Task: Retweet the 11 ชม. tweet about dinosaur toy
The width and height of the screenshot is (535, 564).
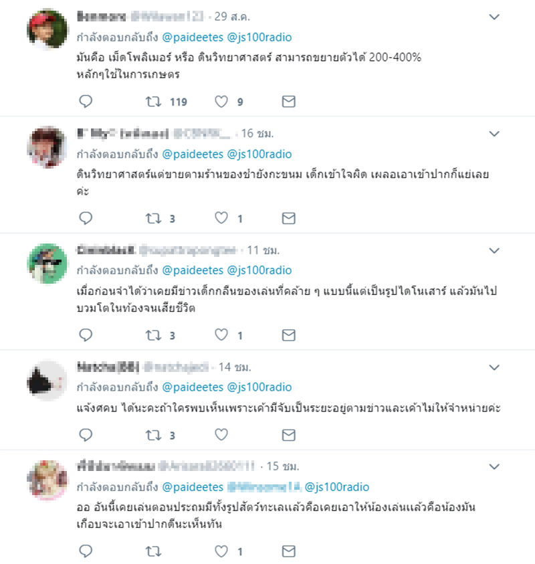Action: (153, 335)
